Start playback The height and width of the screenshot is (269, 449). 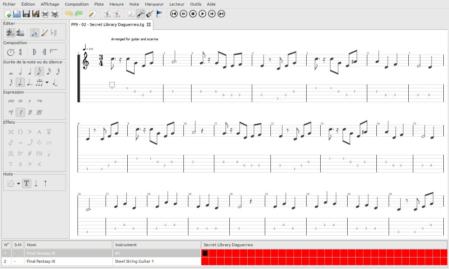202,14
